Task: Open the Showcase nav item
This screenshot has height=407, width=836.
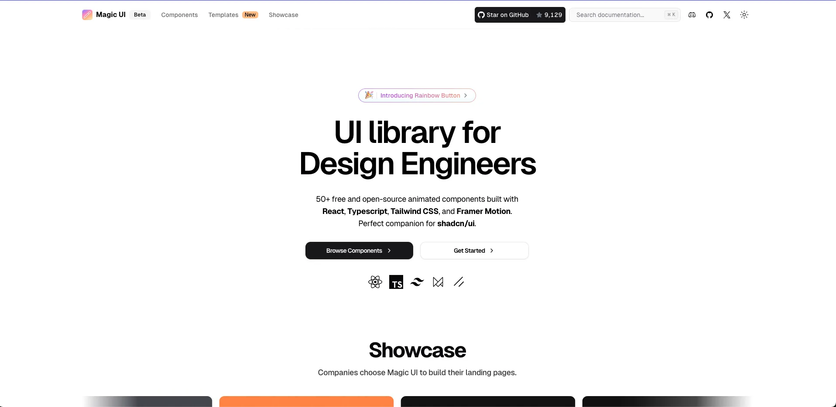Action: (284, 15)
